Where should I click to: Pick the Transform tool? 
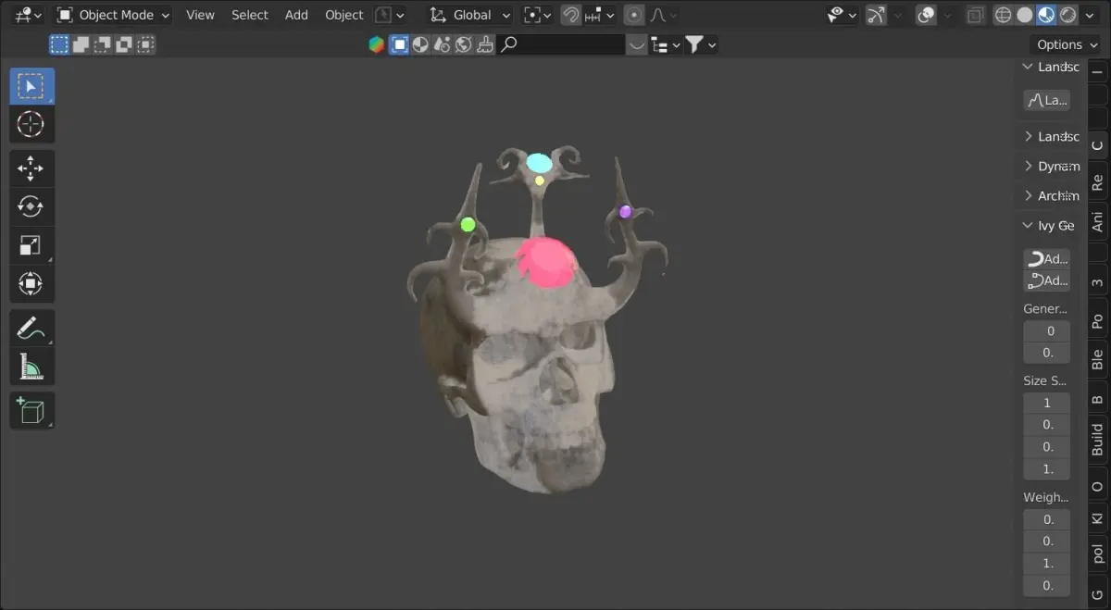click(31, 283)
